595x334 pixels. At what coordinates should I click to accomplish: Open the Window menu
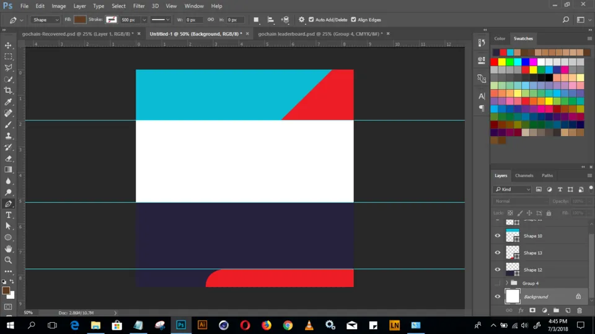[194, 6]
